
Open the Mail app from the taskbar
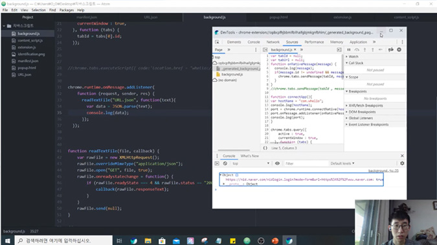[176, 240]
